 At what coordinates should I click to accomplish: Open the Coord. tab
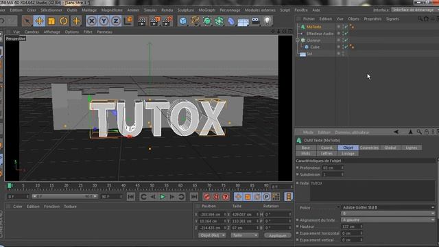327,148
